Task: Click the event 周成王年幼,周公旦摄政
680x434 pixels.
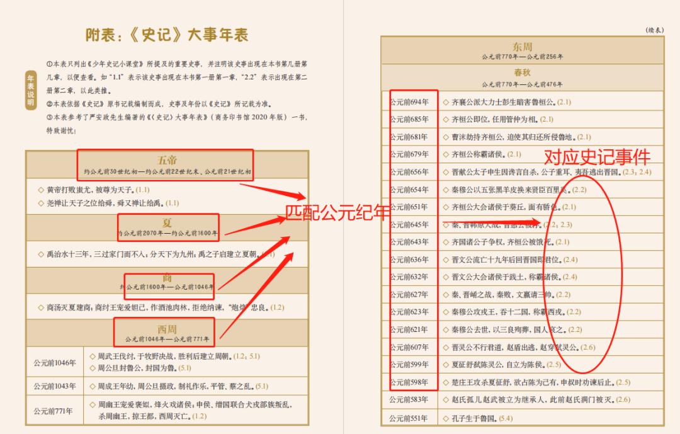Action: click(179, 386)
